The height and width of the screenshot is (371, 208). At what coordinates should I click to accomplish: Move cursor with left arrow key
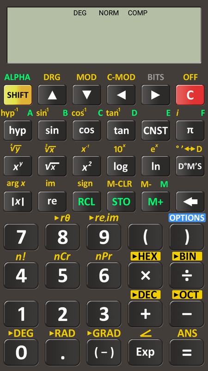[x=121, y=95]
